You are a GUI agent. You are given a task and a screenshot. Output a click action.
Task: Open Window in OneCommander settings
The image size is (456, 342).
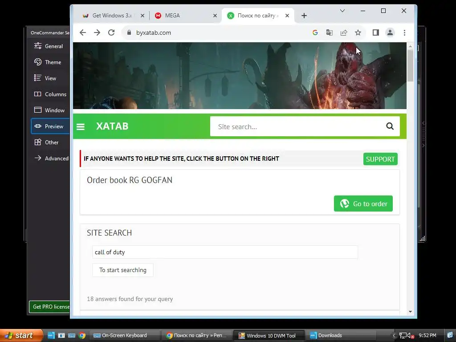(50, 110)
